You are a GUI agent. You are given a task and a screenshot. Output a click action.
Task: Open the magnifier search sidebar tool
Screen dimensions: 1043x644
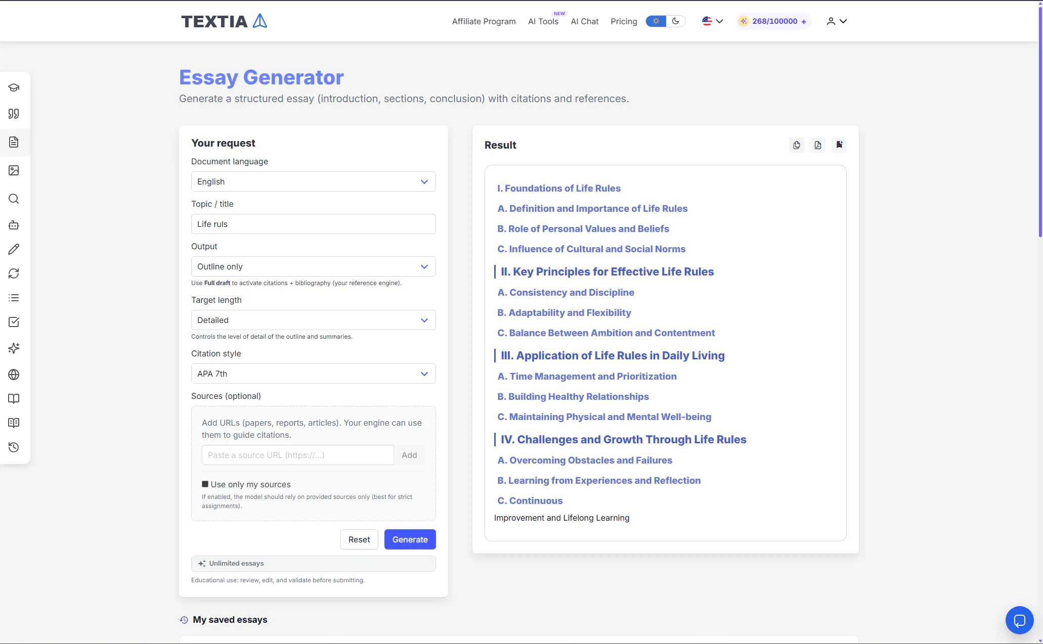tap(14, 199)
